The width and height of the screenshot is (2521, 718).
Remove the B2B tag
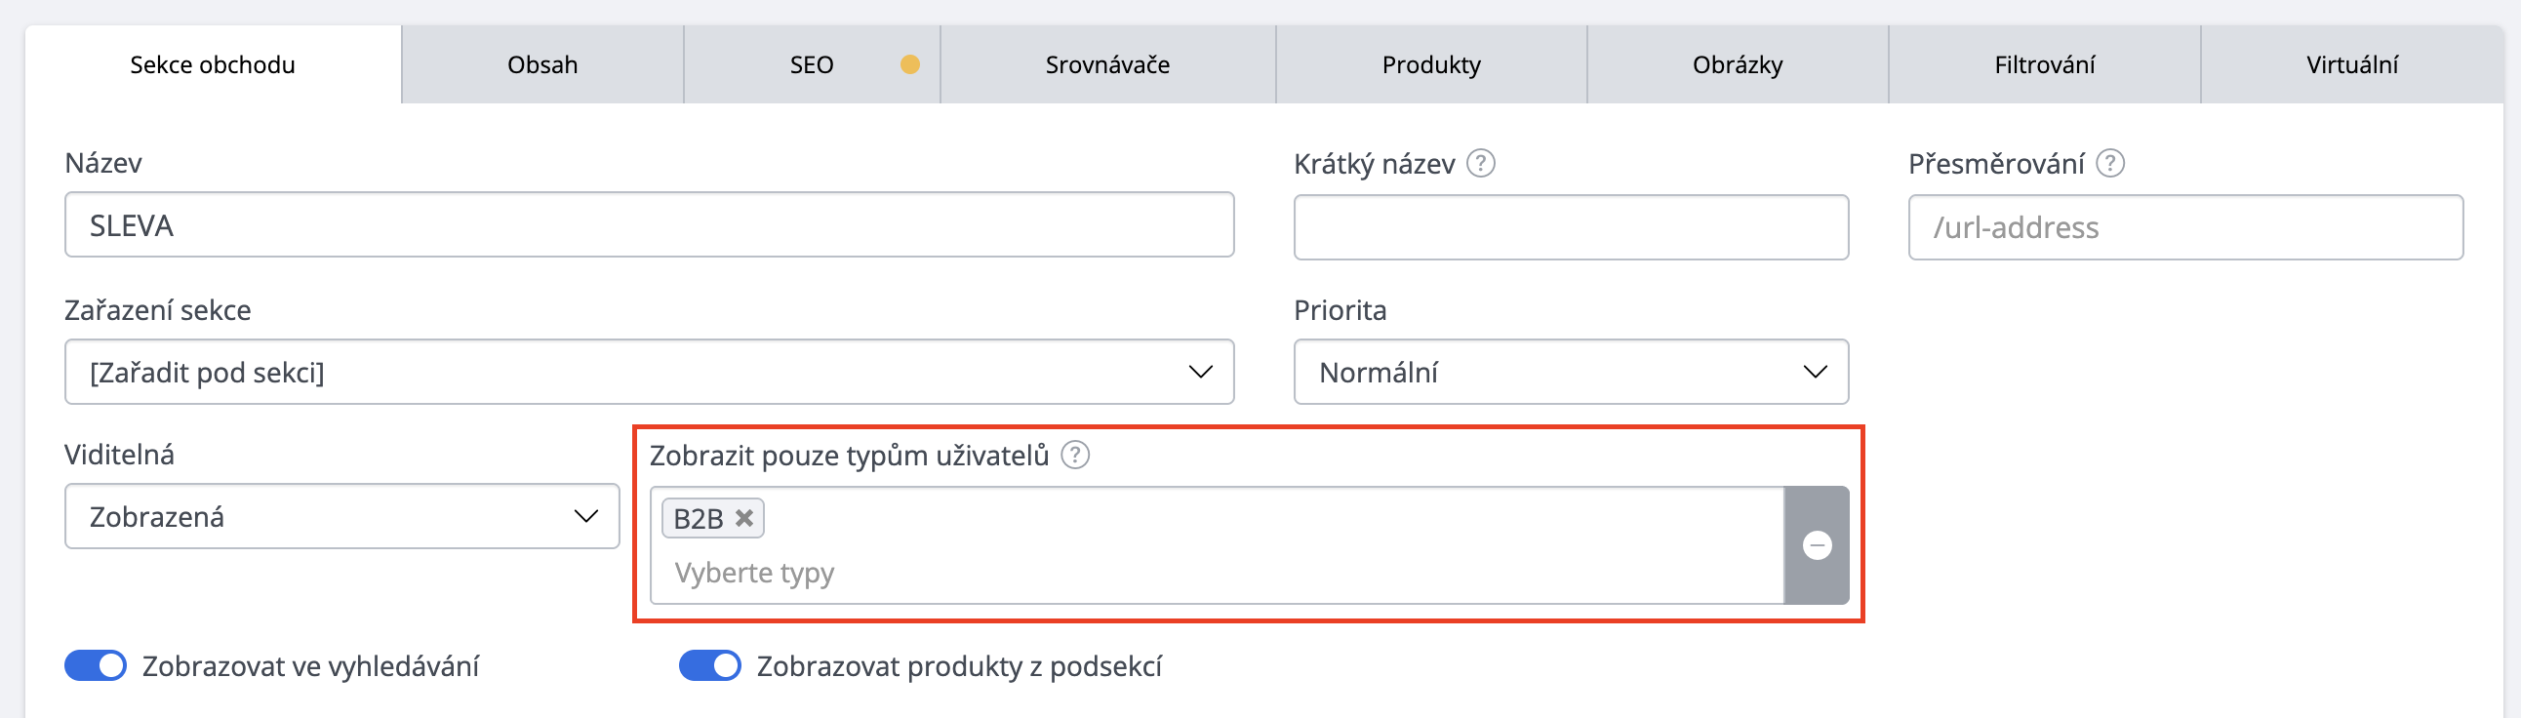744,517
